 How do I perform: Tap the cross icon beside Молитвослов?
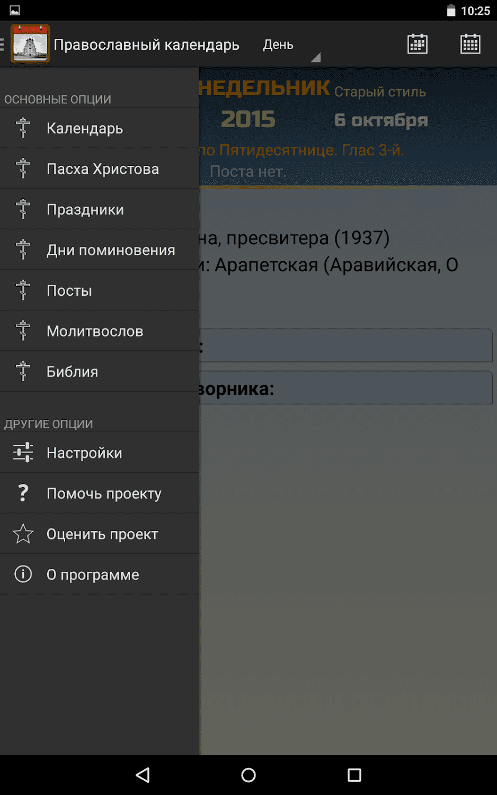point(23,331)
